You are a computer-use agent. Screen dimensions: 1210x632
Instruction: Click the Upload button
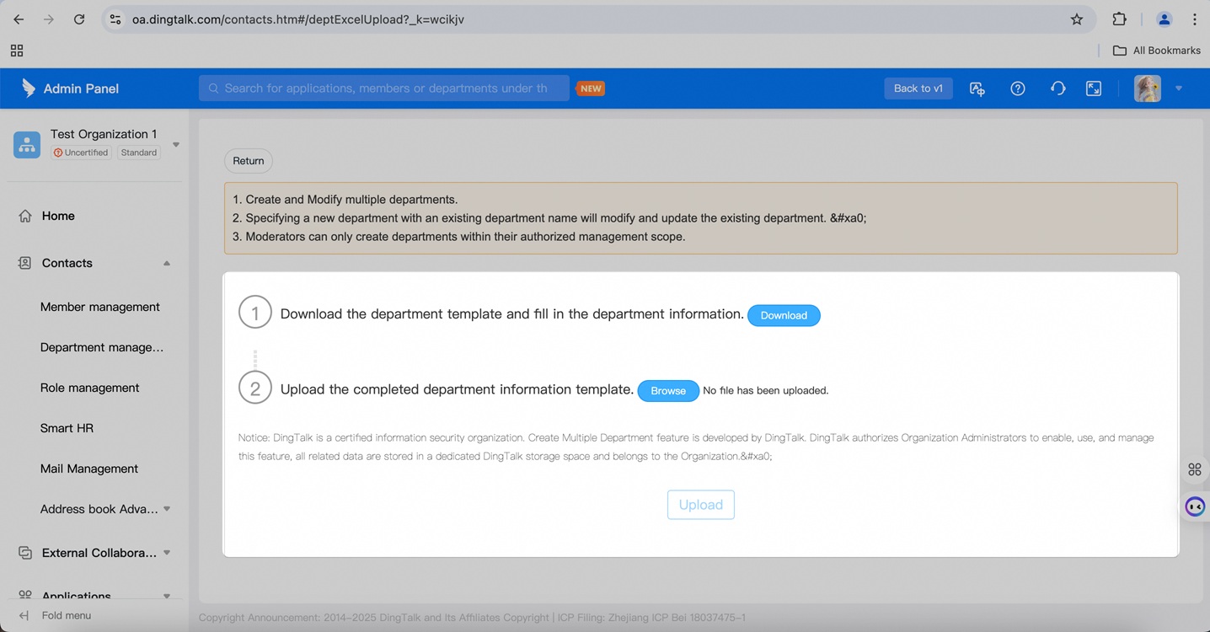point(701,505)
